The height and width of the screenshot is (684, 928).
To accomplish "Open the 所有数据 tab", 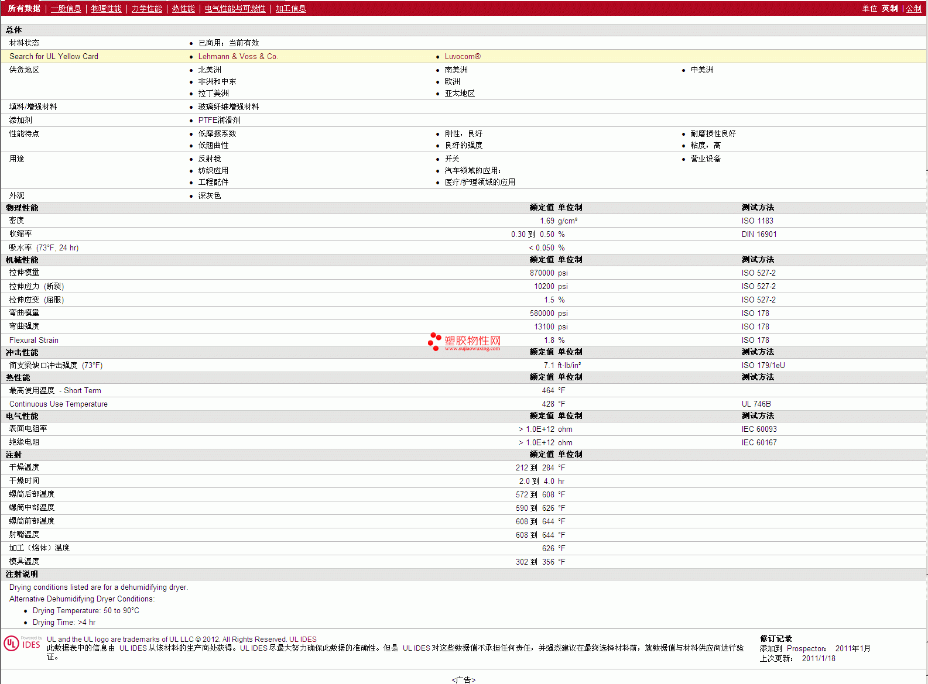I will click(x=24, y=8).
